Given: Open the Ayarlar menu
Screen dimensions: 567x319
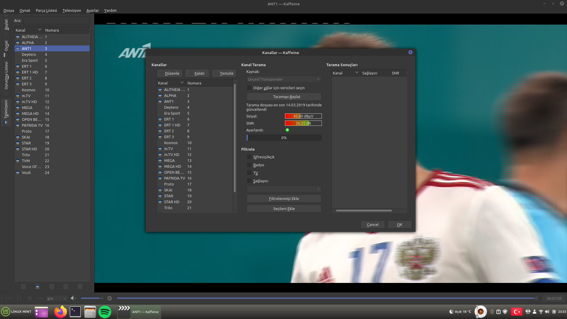Looking at the screenshot, I should click(x=92, y=10).
